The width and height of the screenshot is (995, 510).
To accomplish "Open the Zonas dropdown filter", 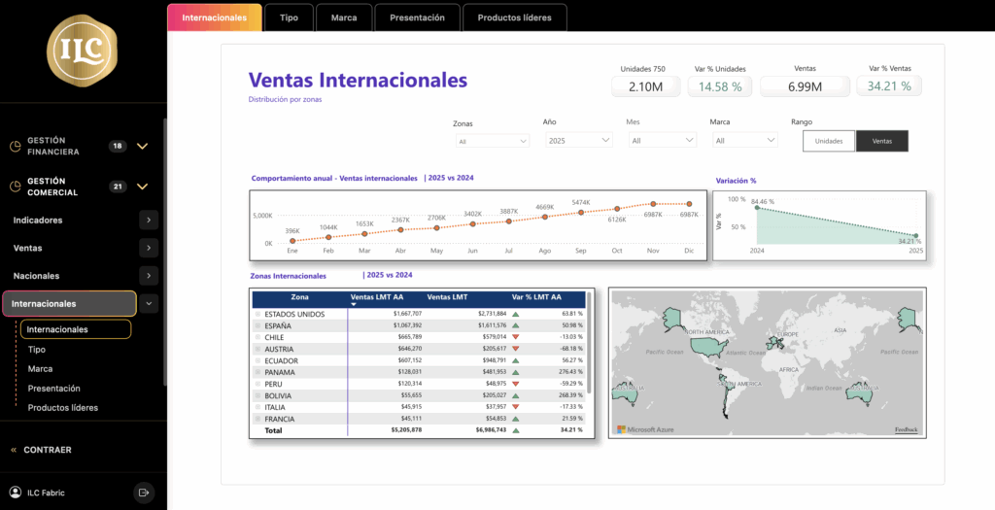I will point(491,141).
